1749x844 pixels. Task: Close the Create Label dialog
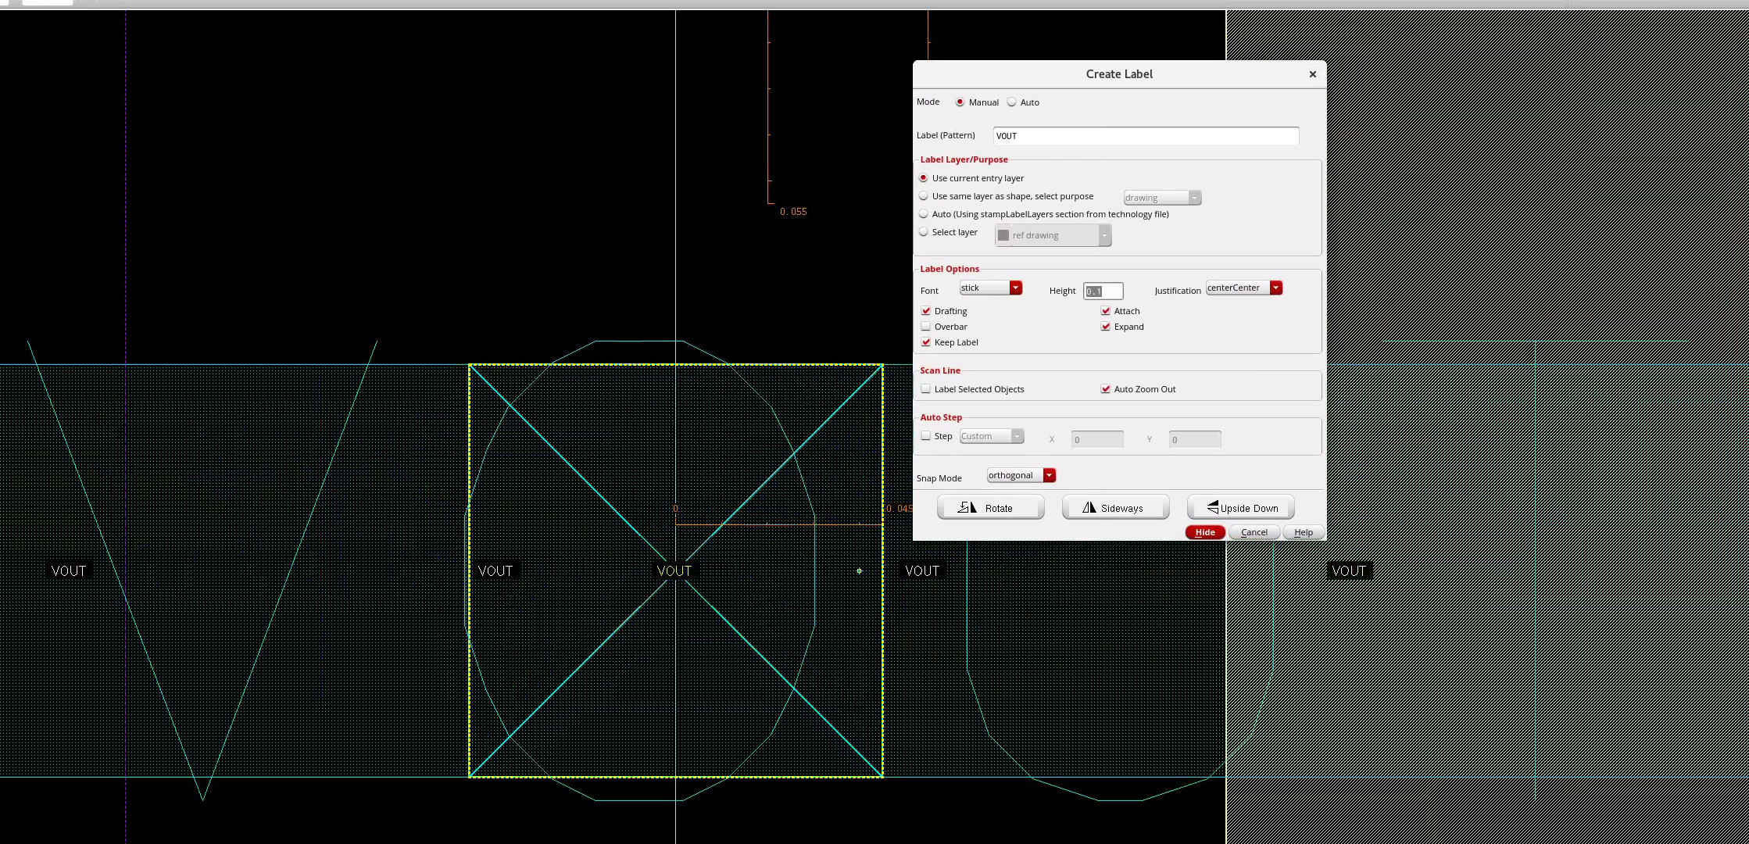[1312, 74]
